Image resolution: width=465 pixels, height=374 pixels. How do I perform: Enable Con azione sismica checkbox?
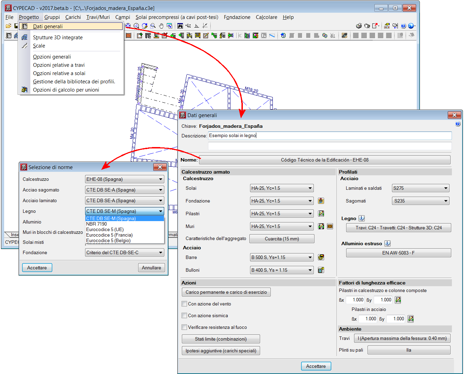coord(184,316)
